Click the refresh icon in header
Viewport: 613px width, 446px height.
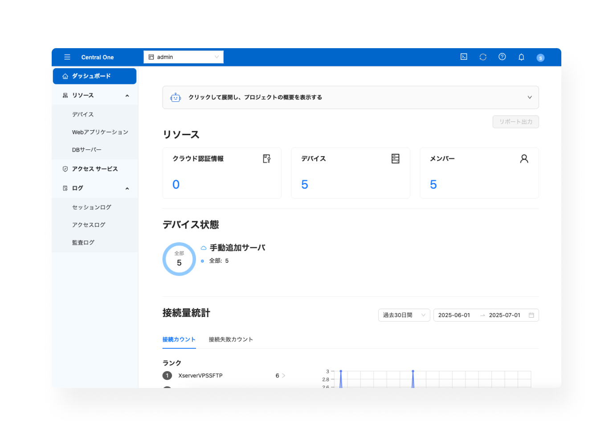point(483,57)
